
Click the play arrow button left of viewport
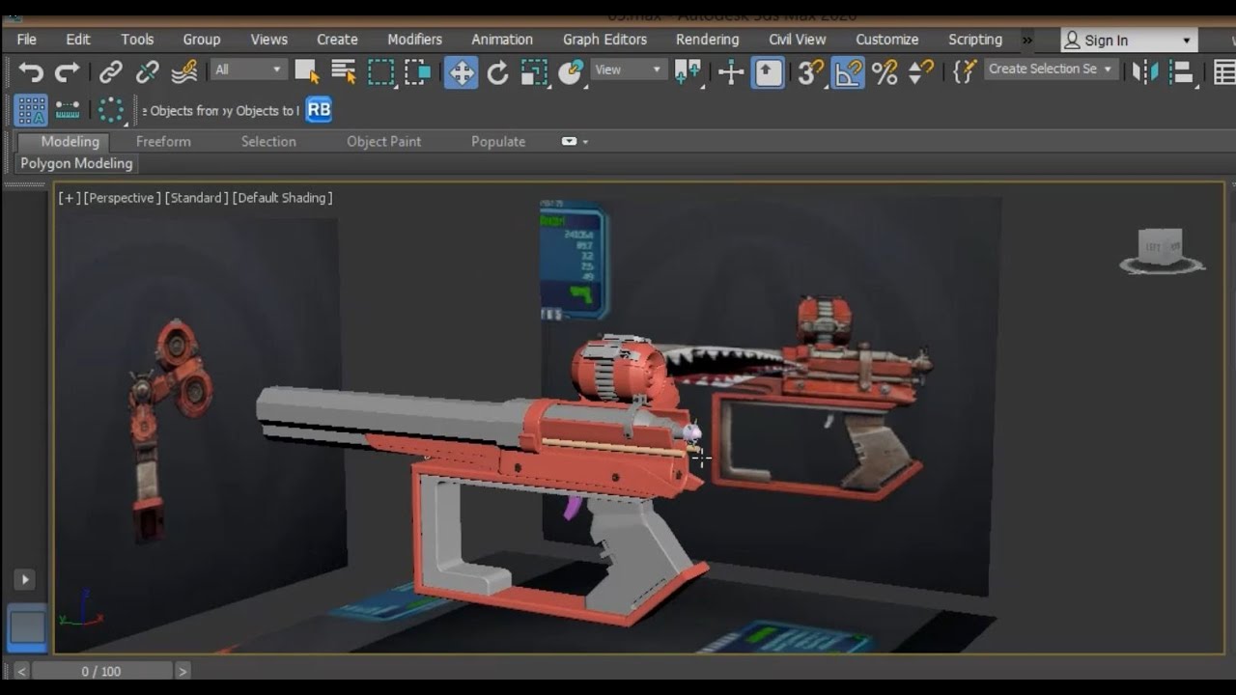point(25,579)
